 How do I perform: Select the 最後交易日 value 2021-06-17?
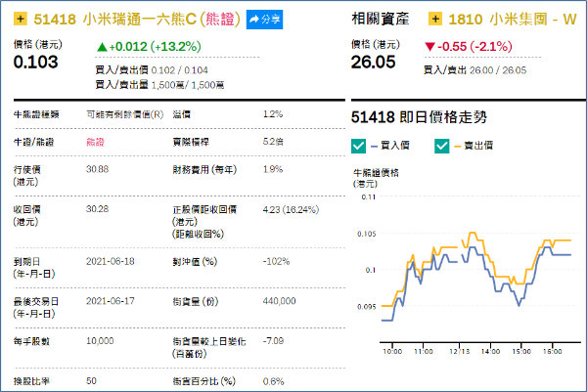(110, 301)
